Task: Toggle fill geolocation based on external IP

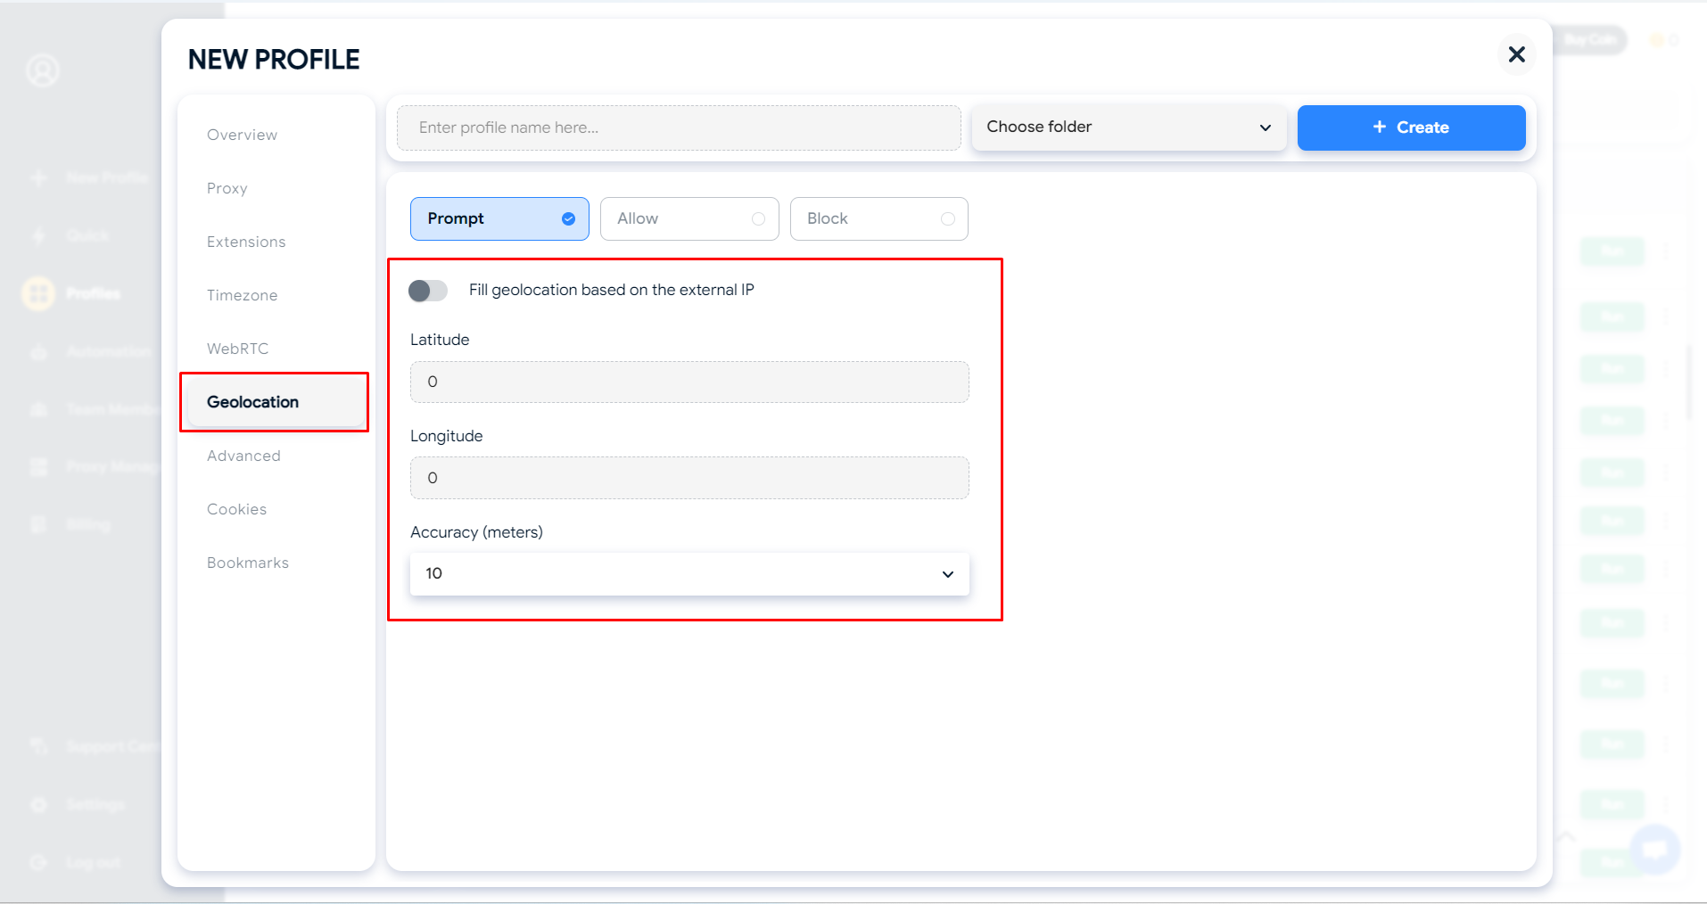Action: pyautogui.click(x=428, y=291)
